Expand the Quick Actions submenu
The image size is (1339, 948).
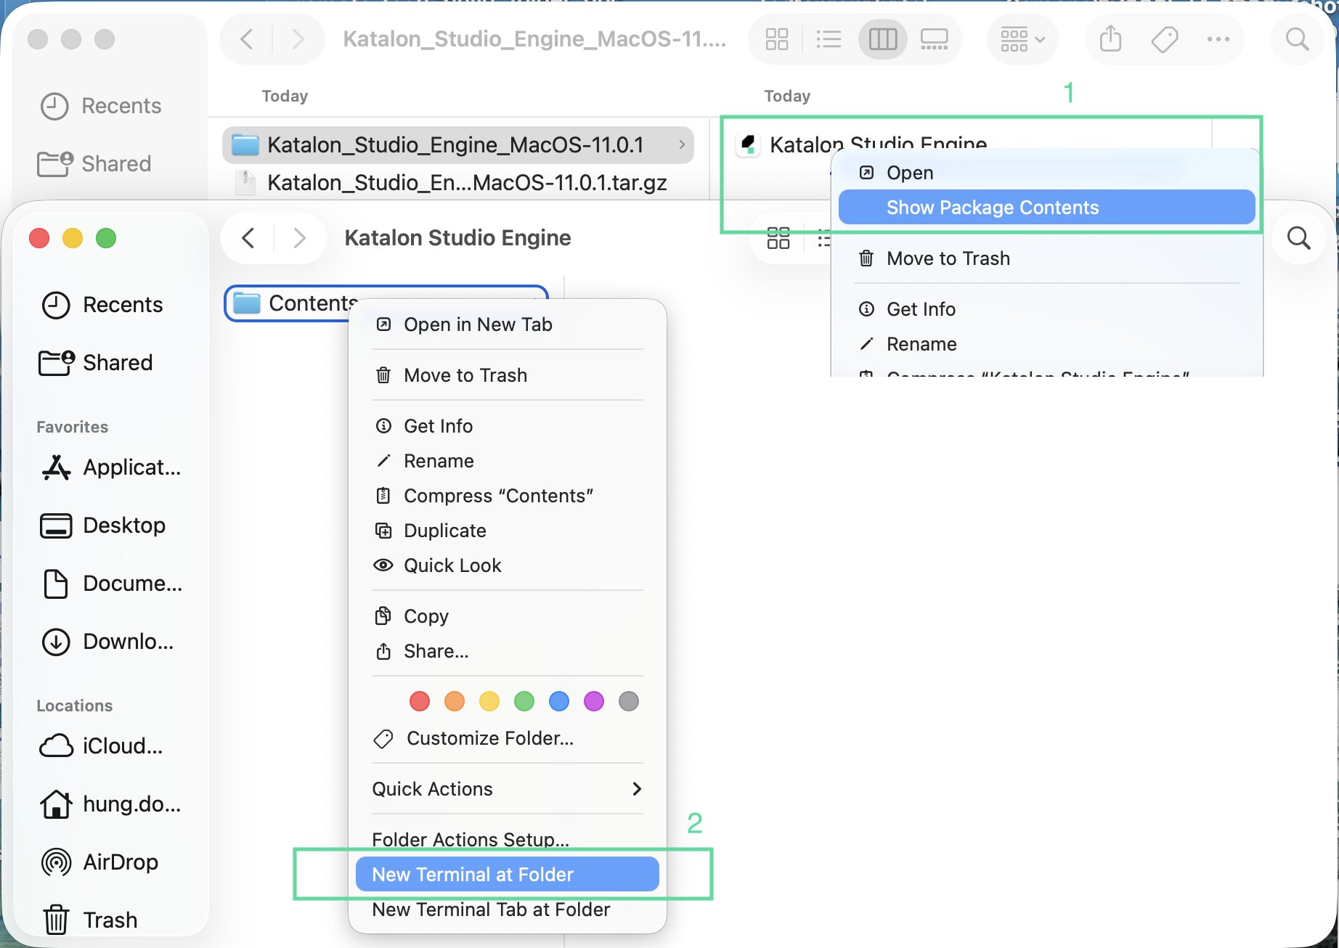click(507, 789)
